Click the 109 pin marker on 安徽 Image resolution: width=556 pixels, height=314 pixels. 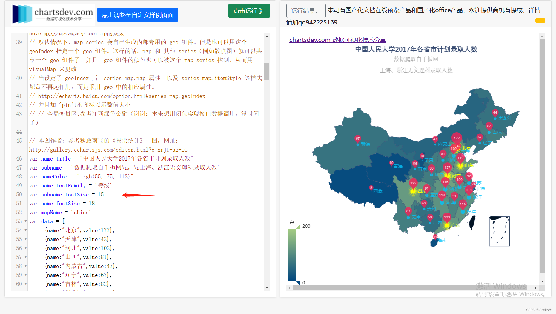pyautogui.click(x=459, y=180)
